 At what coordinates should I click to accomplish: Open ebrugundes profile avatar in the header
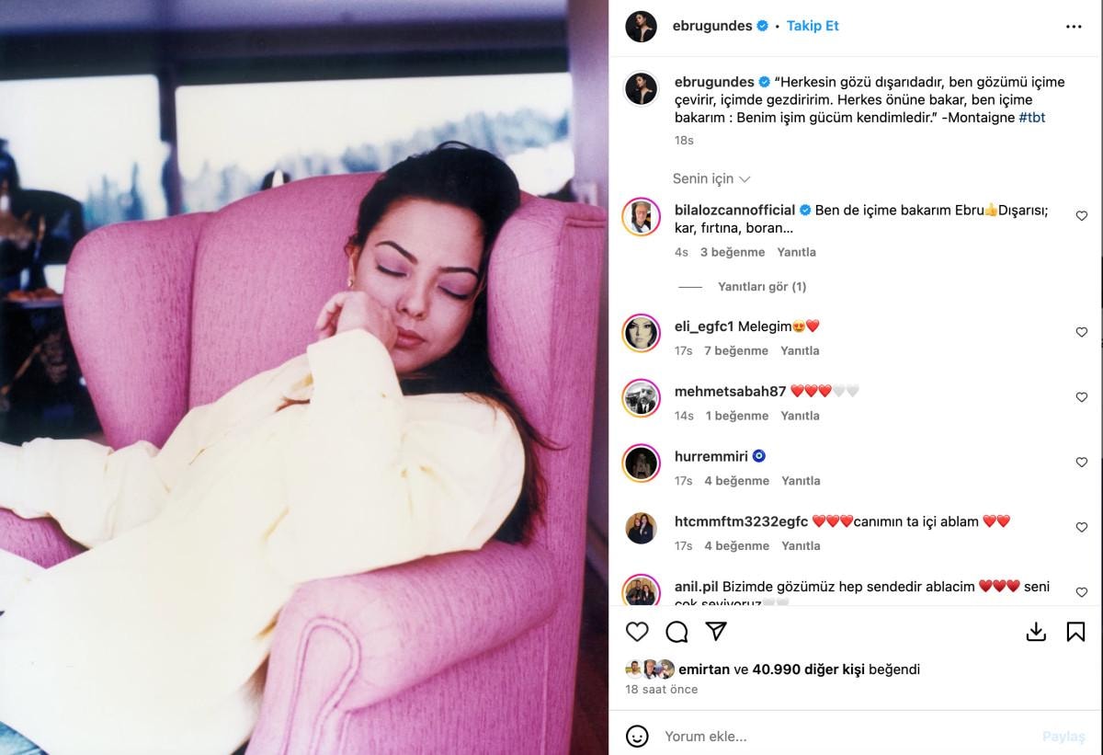(642, 27)
